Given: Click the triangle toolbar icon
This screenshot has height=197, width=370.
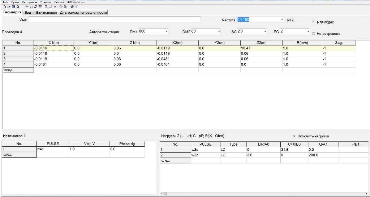Looking at the screenshot, I should click(55, 7).
